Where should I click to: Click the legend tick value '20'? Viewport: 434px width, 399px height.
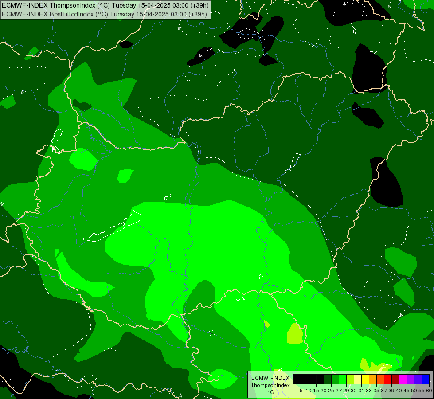click(x=324, y=391)
